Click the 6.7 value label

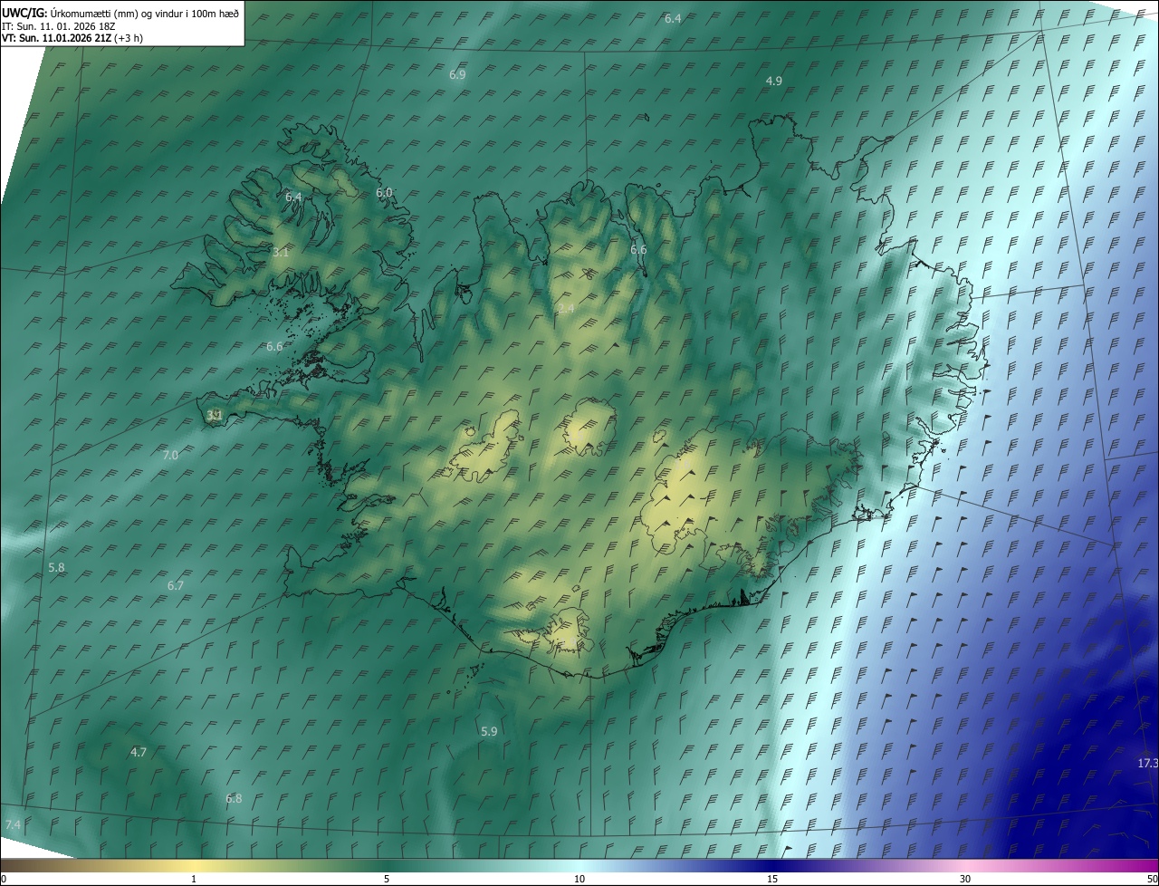tap(176, 586)
